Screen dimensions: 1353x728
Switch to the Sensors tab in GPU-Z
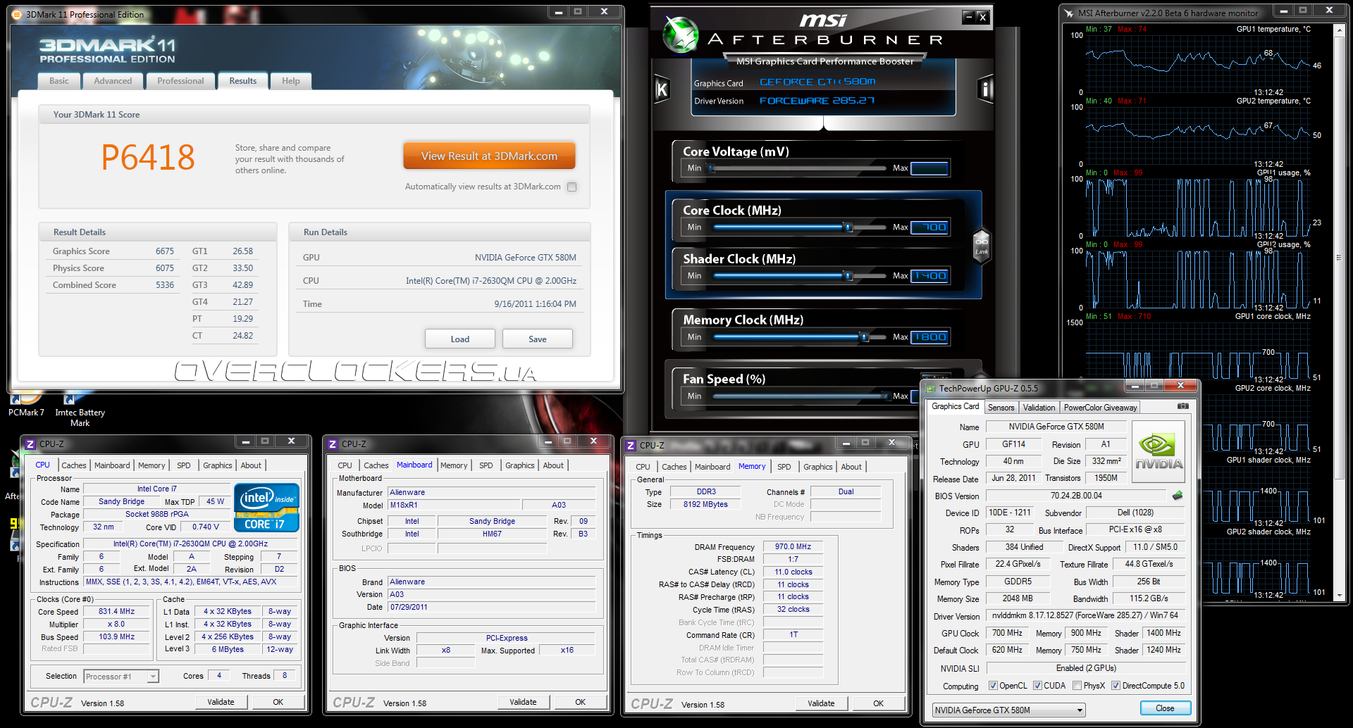point(1001,408)
